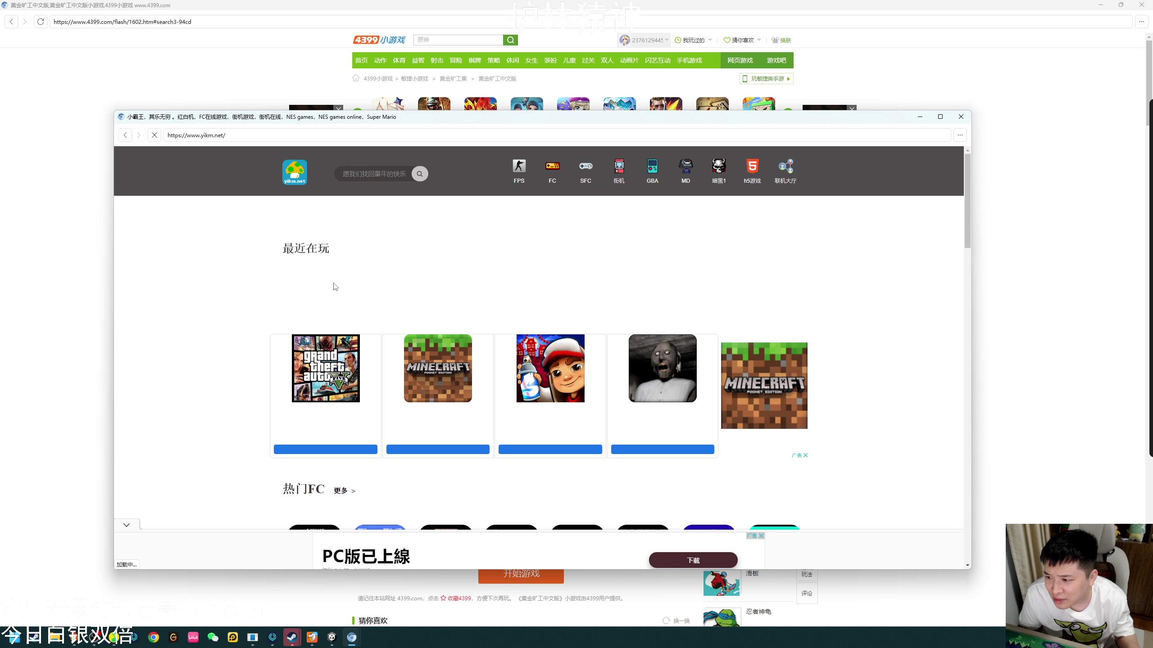Open the 暗黑1 skull icon

[x=719, y=166]
